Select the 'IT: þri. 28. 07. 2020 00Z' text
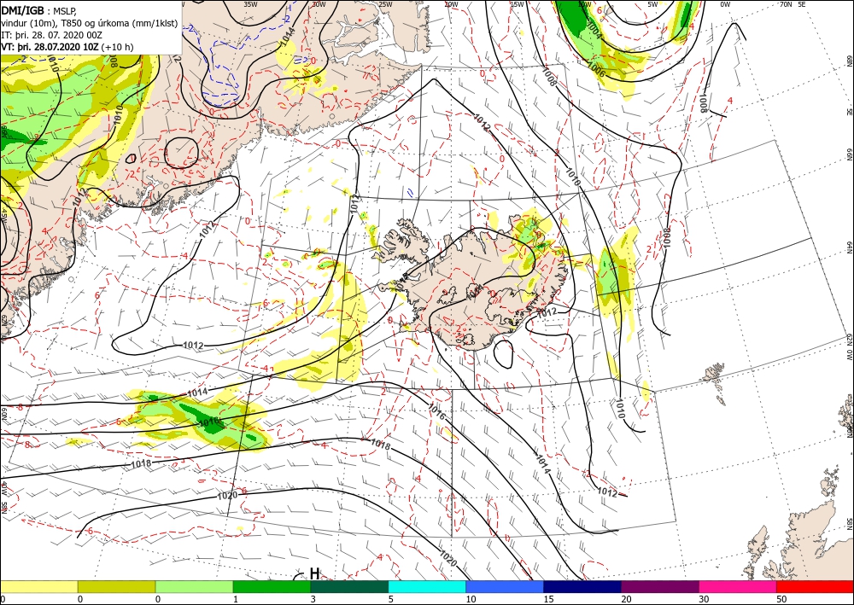 52,35
